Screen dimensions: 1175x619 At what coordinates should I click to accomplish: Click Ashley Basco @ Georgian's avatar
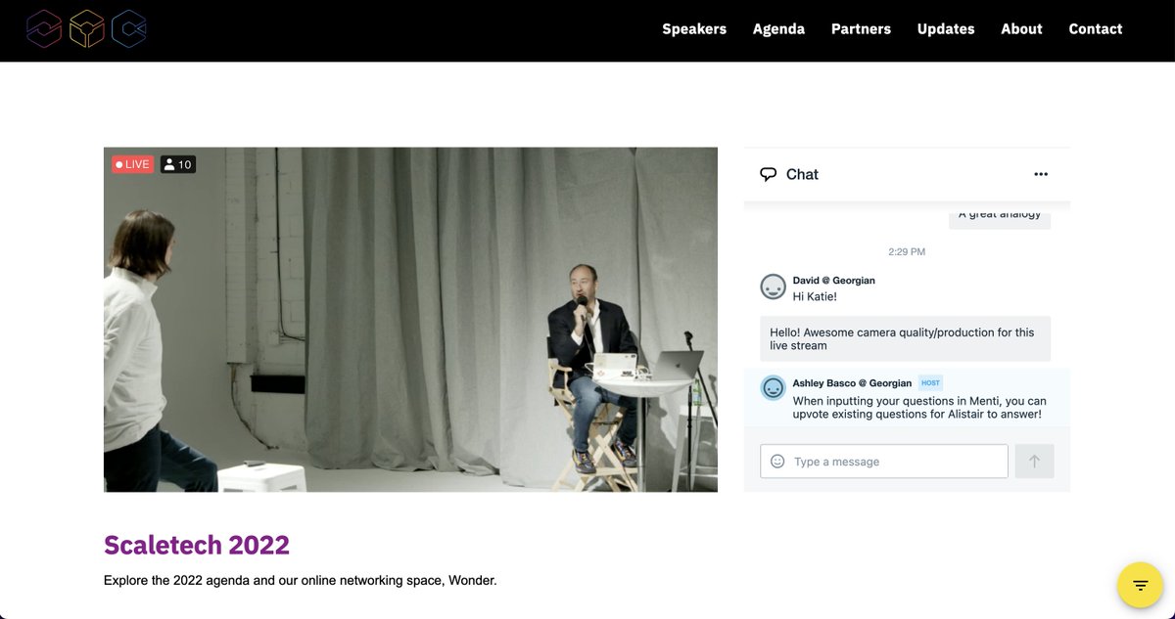pos(774,388)
